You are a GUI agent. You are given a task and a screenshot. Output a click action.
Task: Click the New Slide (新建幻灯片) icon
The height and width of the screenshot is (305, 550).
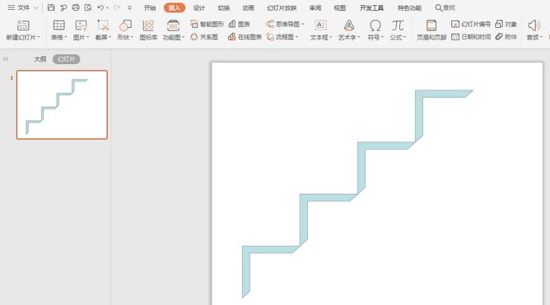coord(23,26)
